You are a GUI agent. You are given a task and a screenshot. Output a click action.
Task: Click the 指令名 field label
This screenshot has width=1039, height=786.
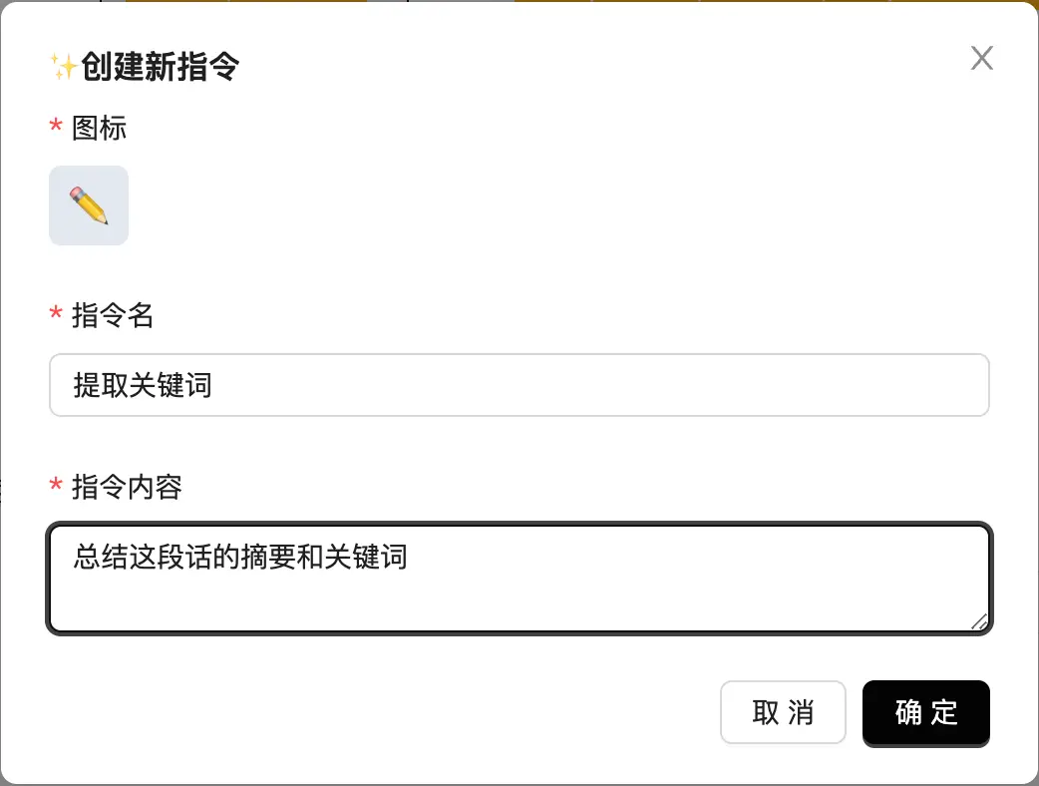click(113, 316)
